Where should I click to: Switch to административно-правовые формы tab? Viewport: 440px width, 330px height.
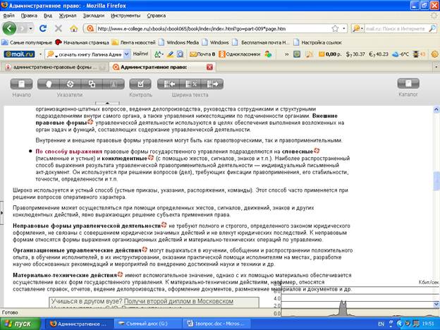click(55, 67)
